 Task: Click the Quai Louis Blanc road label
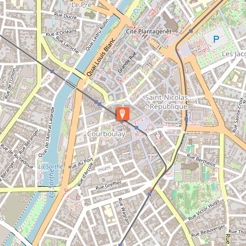click(101, 57)
